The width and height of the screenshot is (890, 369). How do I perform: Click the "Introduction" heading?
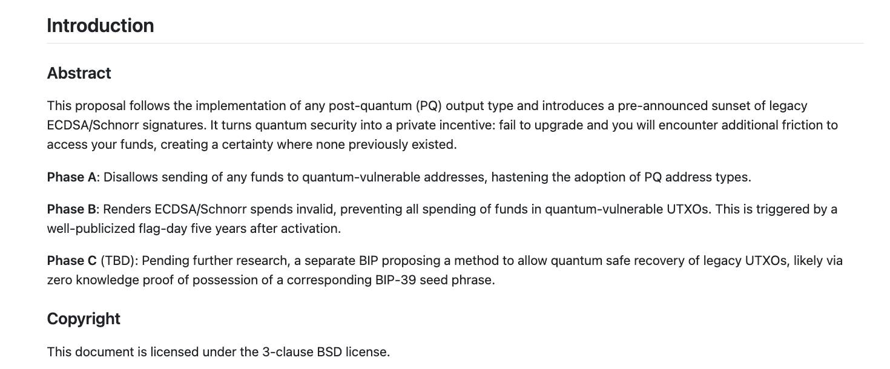[101, 25]
